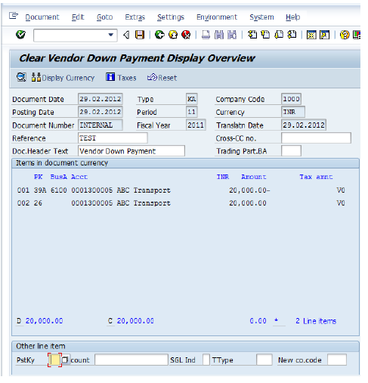Click the green Back arrow icon
368x383 pixels.
click(159, 35)
